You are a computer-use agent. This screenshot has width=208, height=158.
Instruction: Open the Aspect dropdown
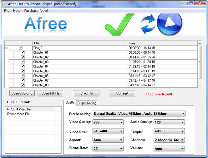tap(108, 140)
